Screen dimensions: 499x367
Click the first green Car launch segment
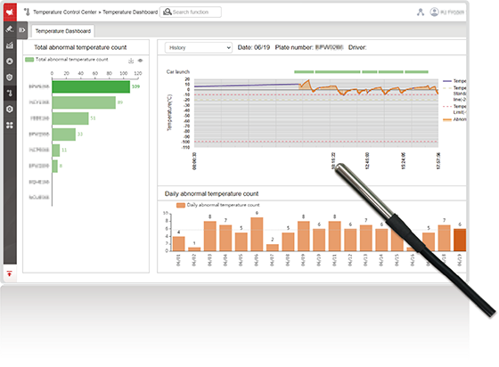point(304,72)
